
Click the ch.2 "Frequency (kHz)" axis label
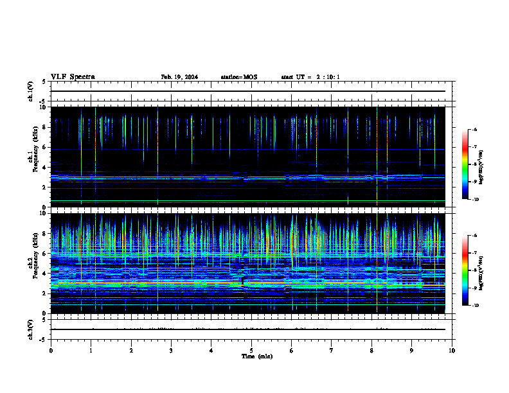(x=35, y=256)
